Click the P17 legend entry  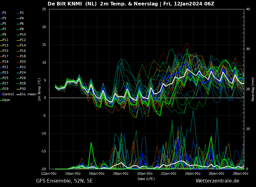4,56
